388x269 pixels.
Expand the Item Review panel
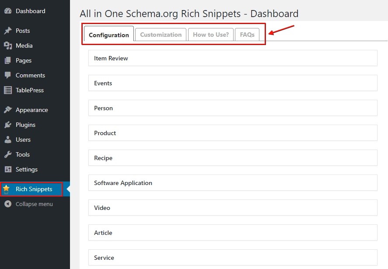point(232,58)
